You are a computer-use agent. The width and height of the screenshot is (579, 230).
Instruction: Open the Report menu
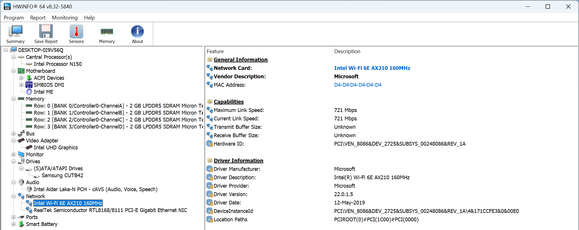click(x=38, y=18)
